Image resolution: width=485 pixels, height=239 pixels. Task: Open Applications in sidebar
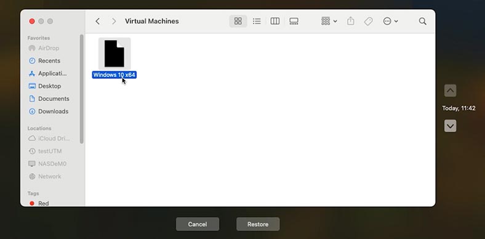pyautogui.click(x=47, y=73)
